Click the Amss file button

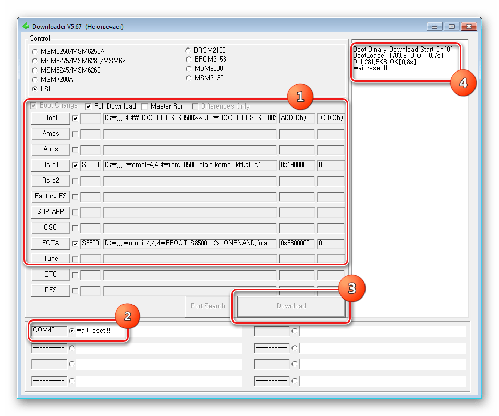click(51, 134)
